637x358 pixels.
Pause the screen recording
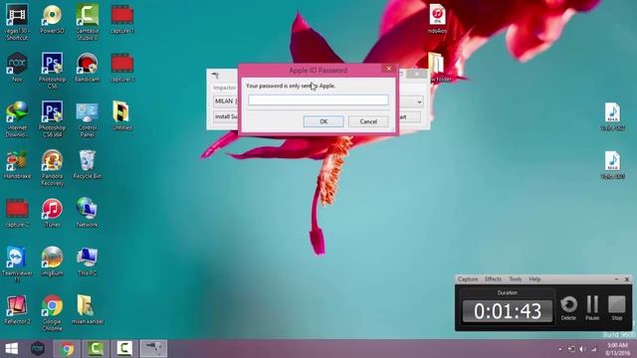[x=592, y=308]
